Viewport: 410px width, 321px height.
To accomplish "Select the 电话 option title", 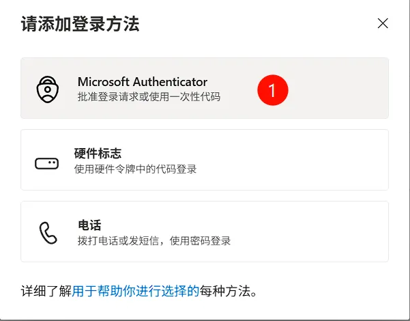I will pyautogui.click(x=89, y=225).
